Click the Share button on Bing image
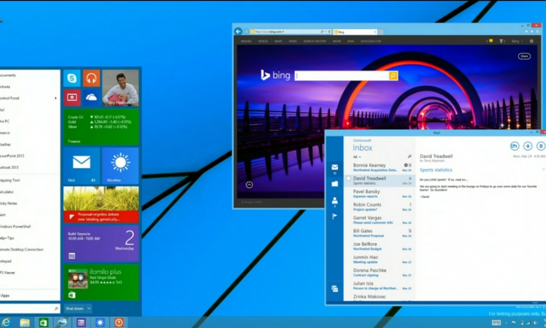546x328 pixels. [x=524, y=56]
